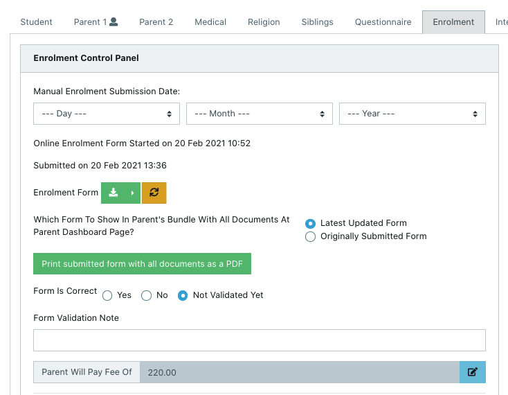Viewport: 508px width, 395px height.
Task: Expand the arrow next to download button
Action: (132, 193)
